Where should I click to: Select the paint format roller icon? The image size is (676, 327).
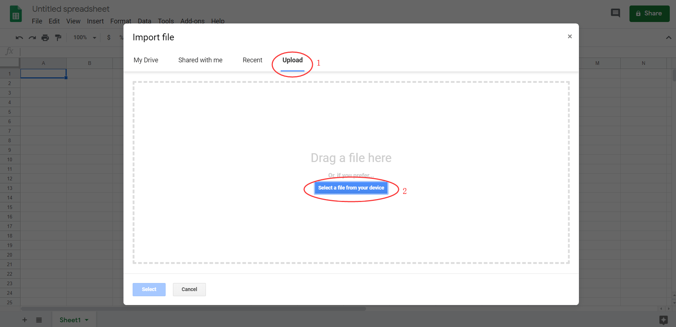pyautogui.click(x=58, y=38)
